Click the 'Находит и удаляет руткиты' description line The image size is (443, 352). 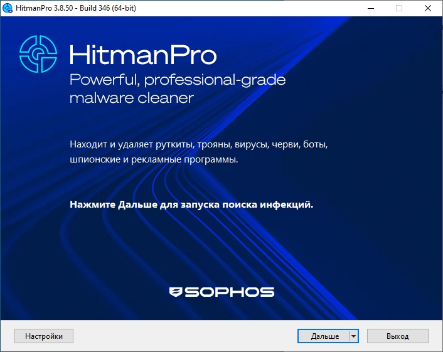click(199, 144)
